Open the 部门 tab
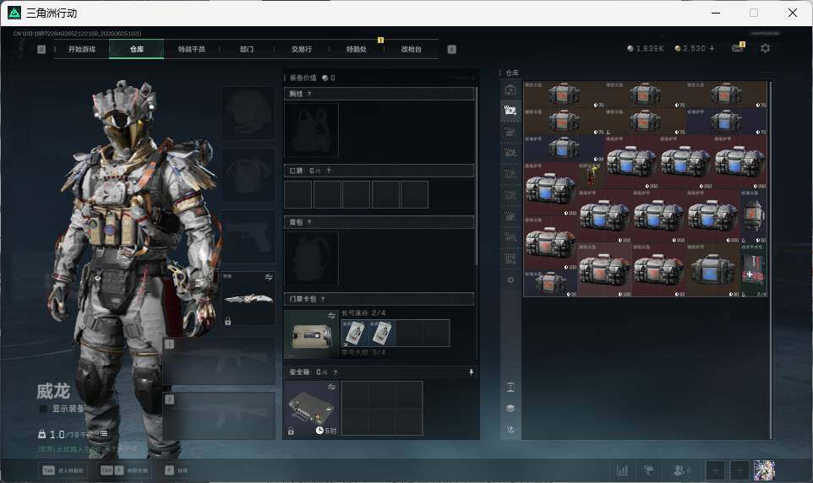 [247, 49]
